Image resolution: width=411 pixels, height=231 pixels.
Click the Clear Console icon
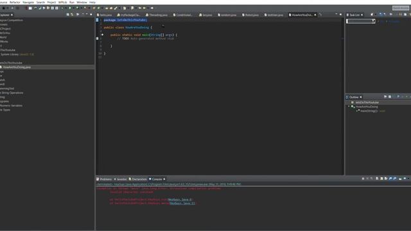377,178
